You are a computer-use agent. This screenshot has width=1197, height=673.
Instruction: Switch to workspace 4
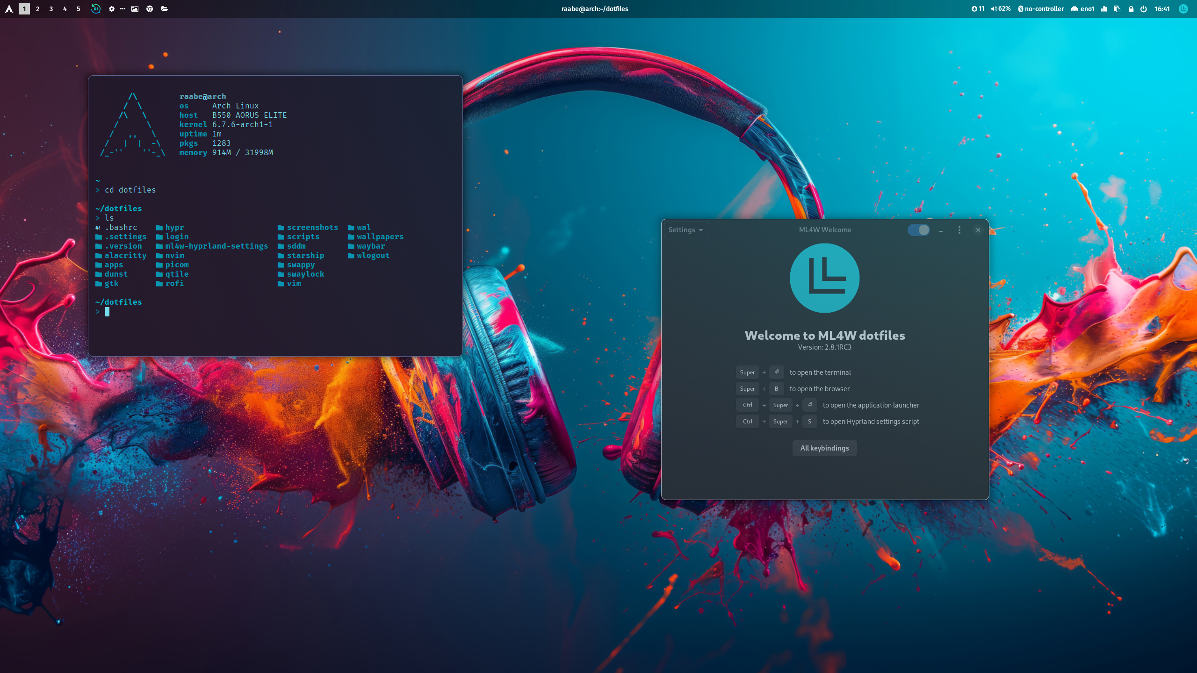[65, 9]
